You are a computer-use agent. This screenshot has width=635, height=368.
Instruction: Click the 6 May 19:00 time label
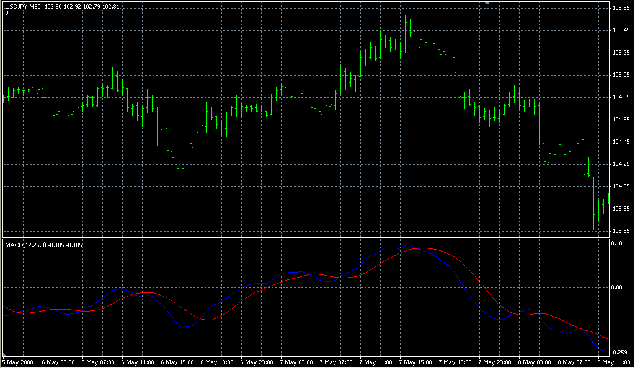[217, 362]
